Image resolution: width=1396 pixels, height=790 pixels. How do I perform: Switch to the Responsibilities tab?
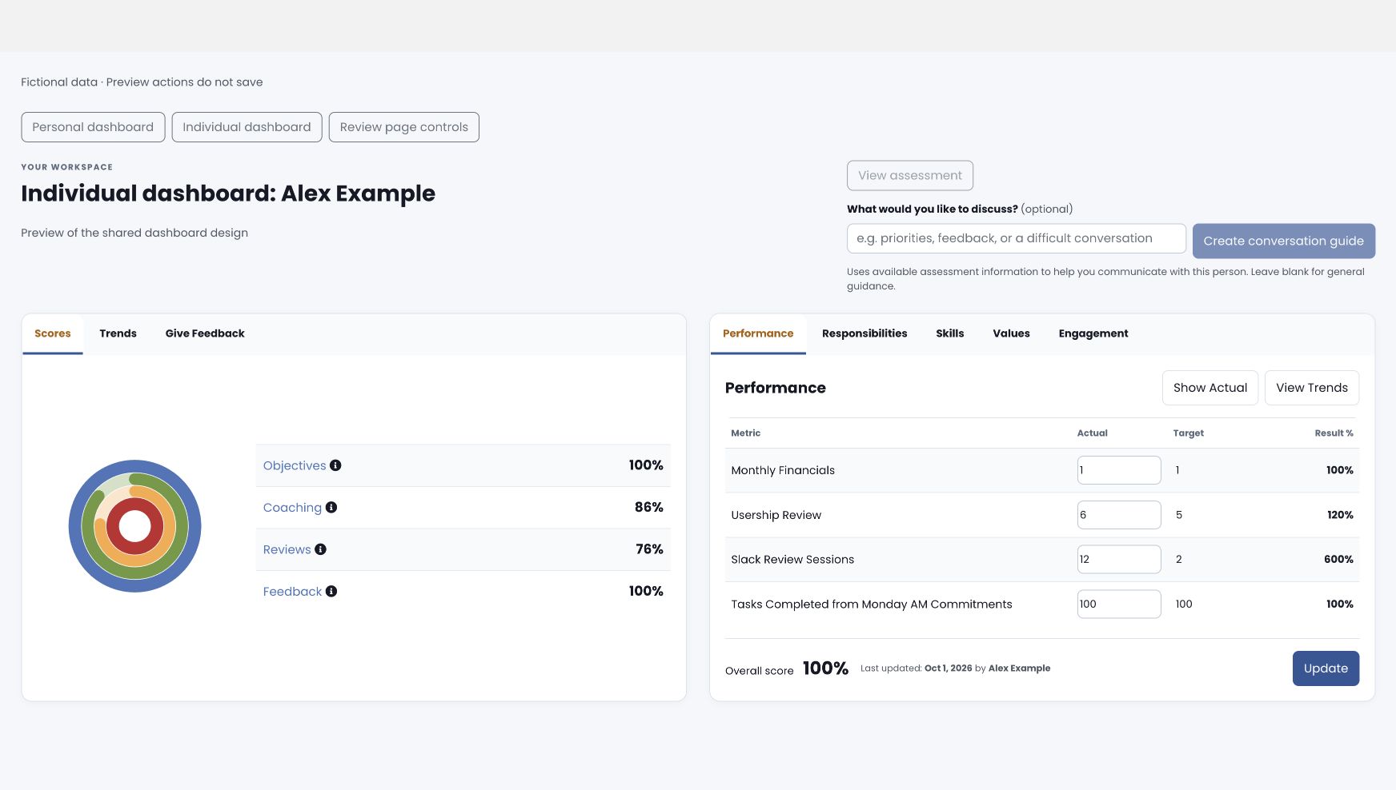[864, 333]
